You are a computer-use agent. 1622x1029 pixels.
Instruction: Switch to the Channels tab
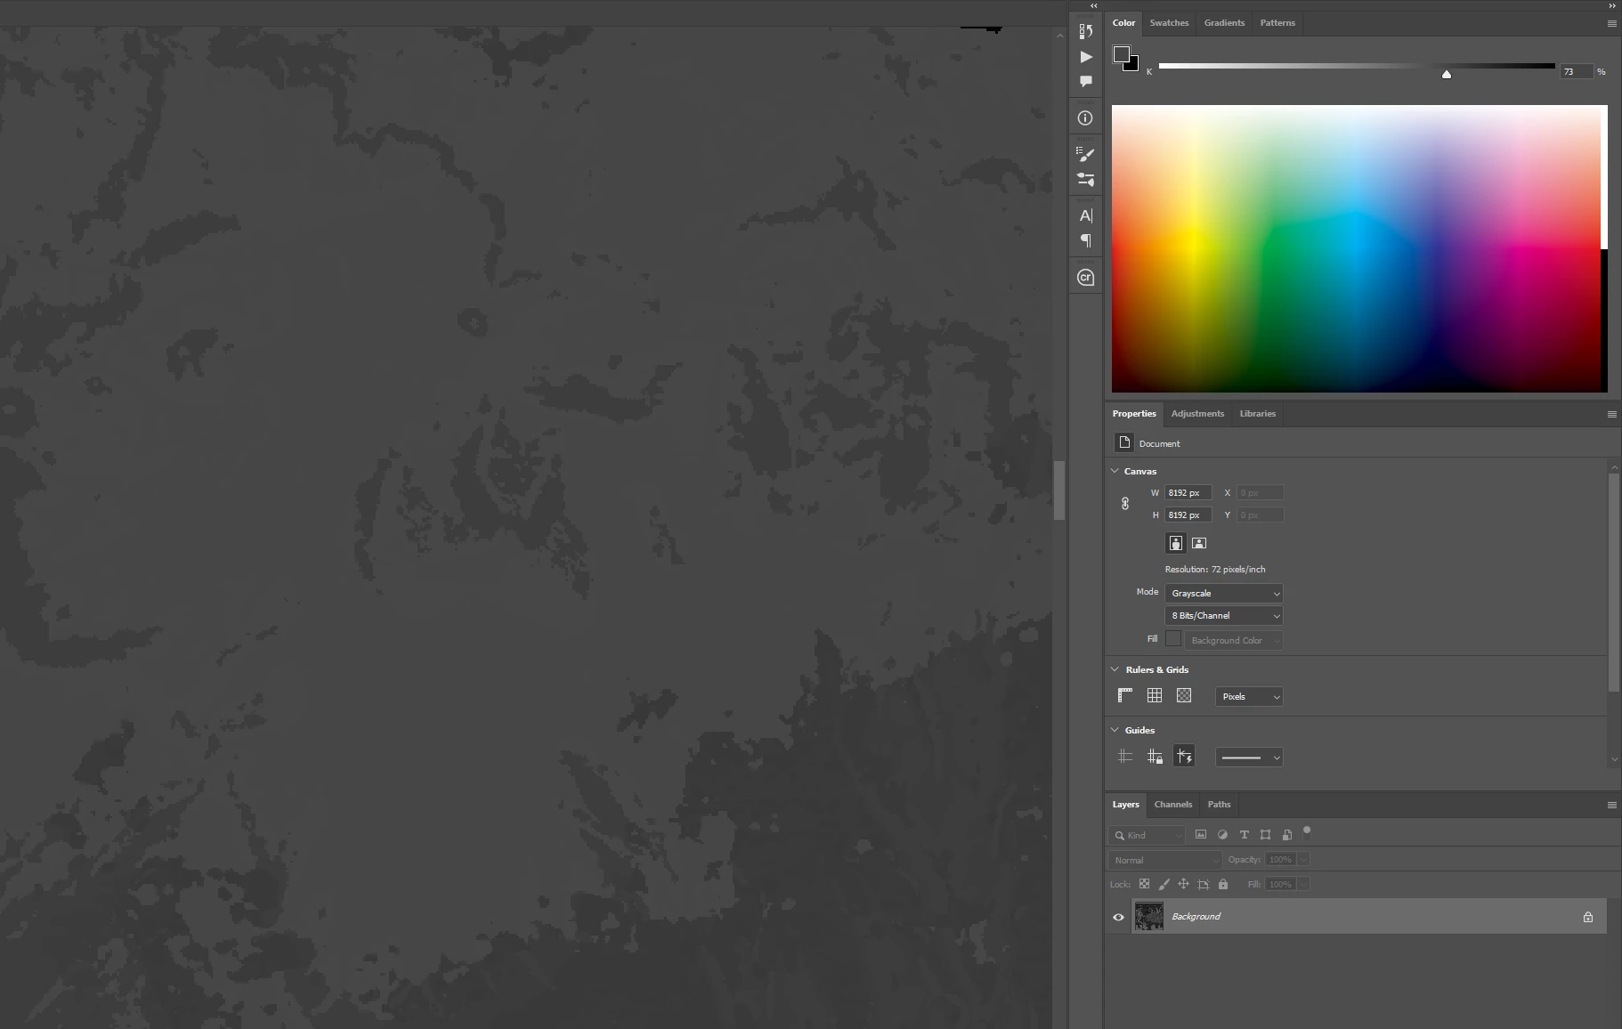click(1172, 805)
